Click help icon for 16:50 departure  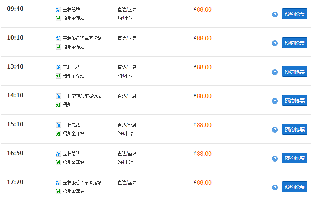click(x=275, y=159)
